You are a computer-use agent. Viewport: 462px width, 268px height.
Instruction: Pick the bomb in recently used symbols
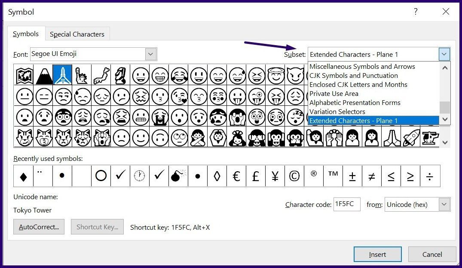178,176
